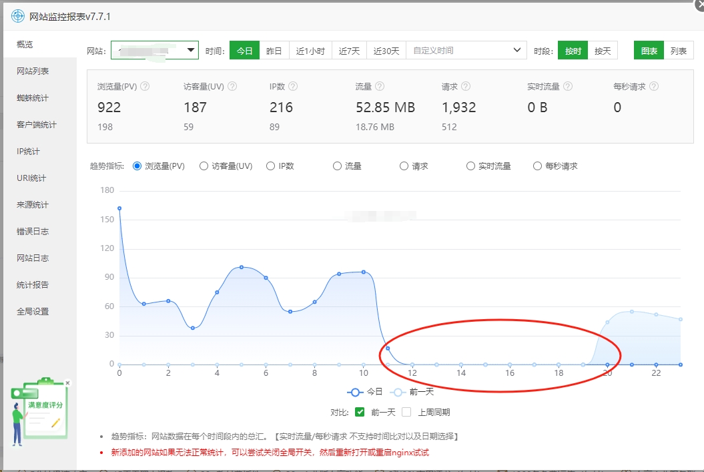Select 实时流量 trend indicator radio
The image size is (704, 472).
(470, 166)
